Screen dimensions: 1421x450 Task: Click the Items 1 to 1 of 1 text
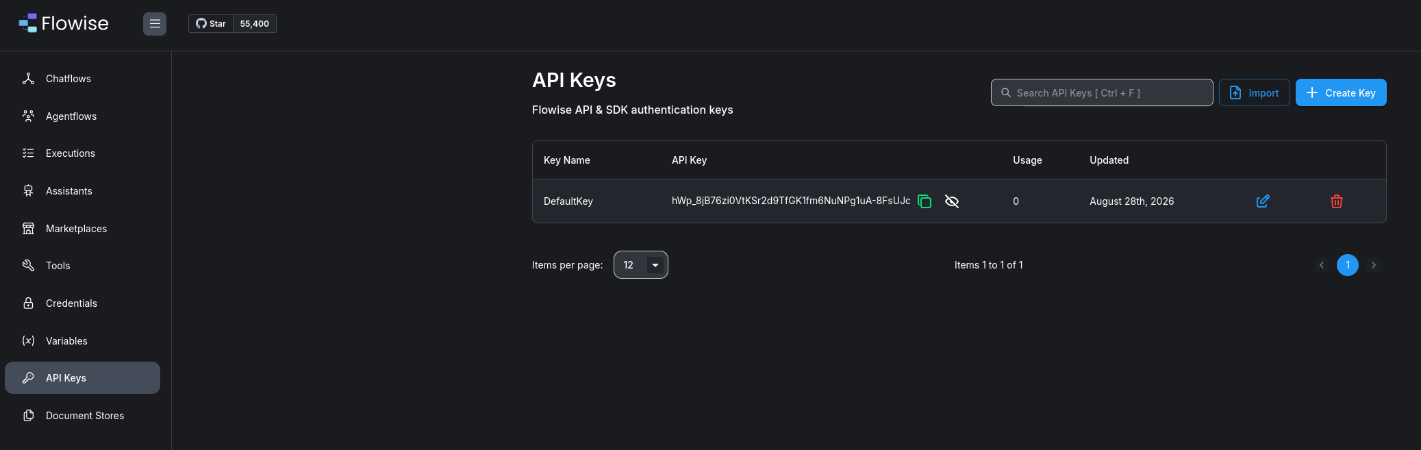coord(989,265)
